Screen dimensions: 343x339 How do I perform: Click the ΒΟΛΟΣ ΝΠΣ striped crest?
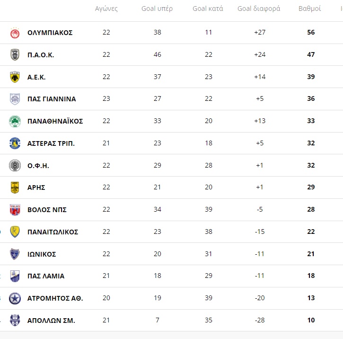coord(15,210)
